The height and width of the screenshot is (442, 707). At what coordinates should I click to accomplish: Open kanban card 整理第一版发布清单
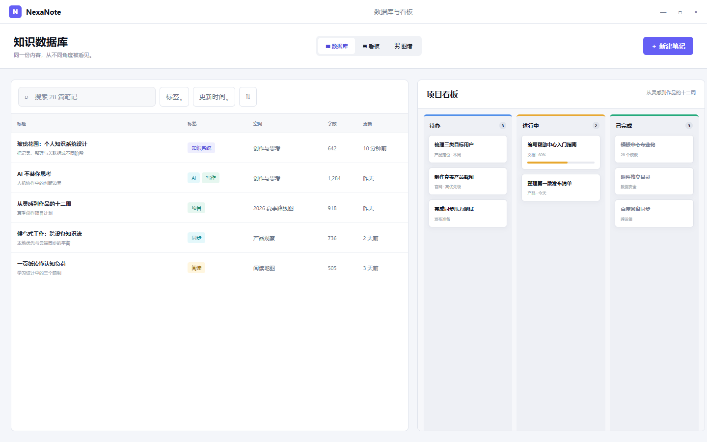coord(561,188)
